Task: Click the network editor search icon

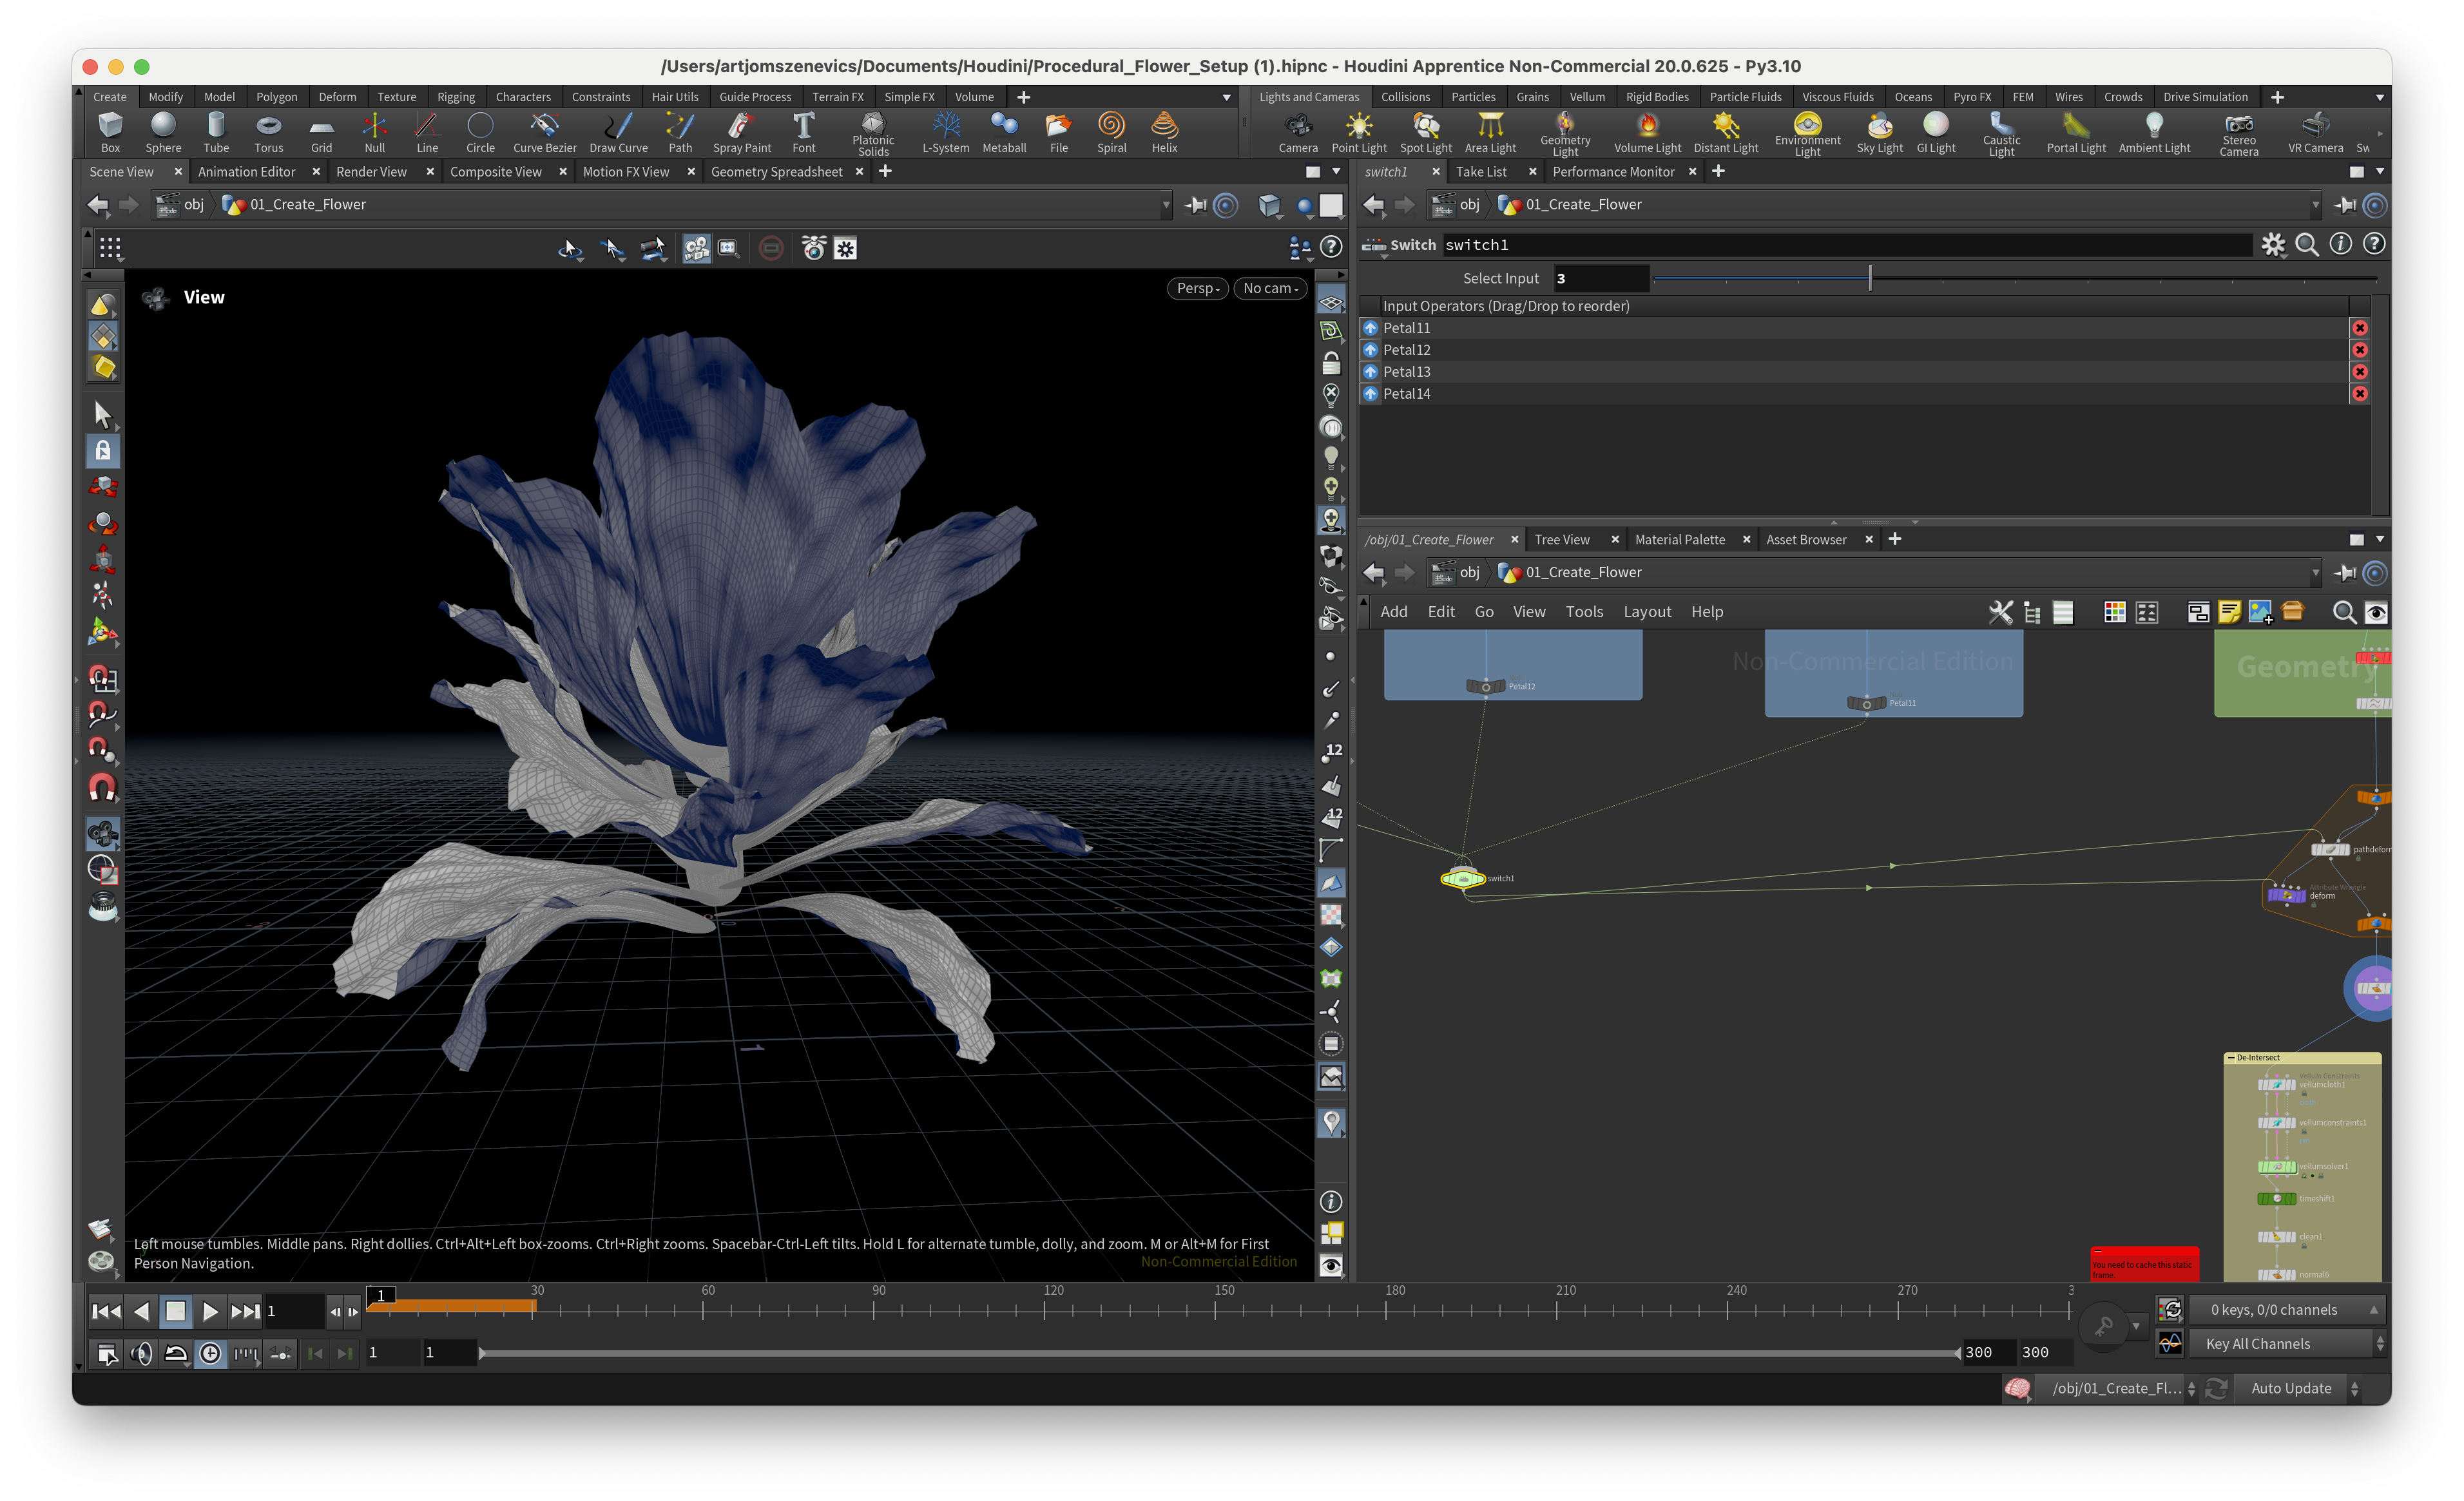Action: (2343, 612)
